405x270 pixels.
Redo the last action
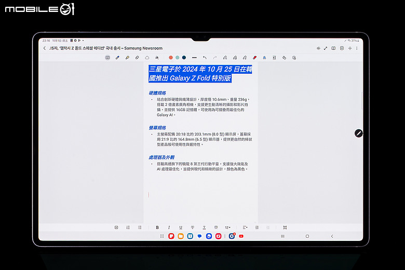tap(214, 58)
